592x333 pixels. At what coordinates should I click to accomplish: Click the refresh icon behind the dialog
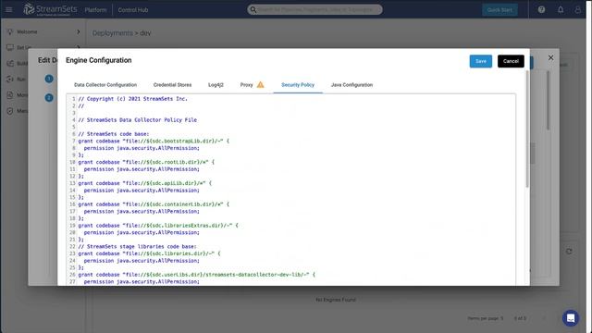[x=569, y=251]
